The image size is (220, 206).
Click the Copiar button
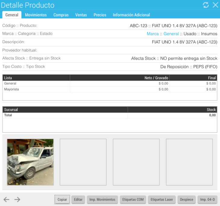(62, 199)
